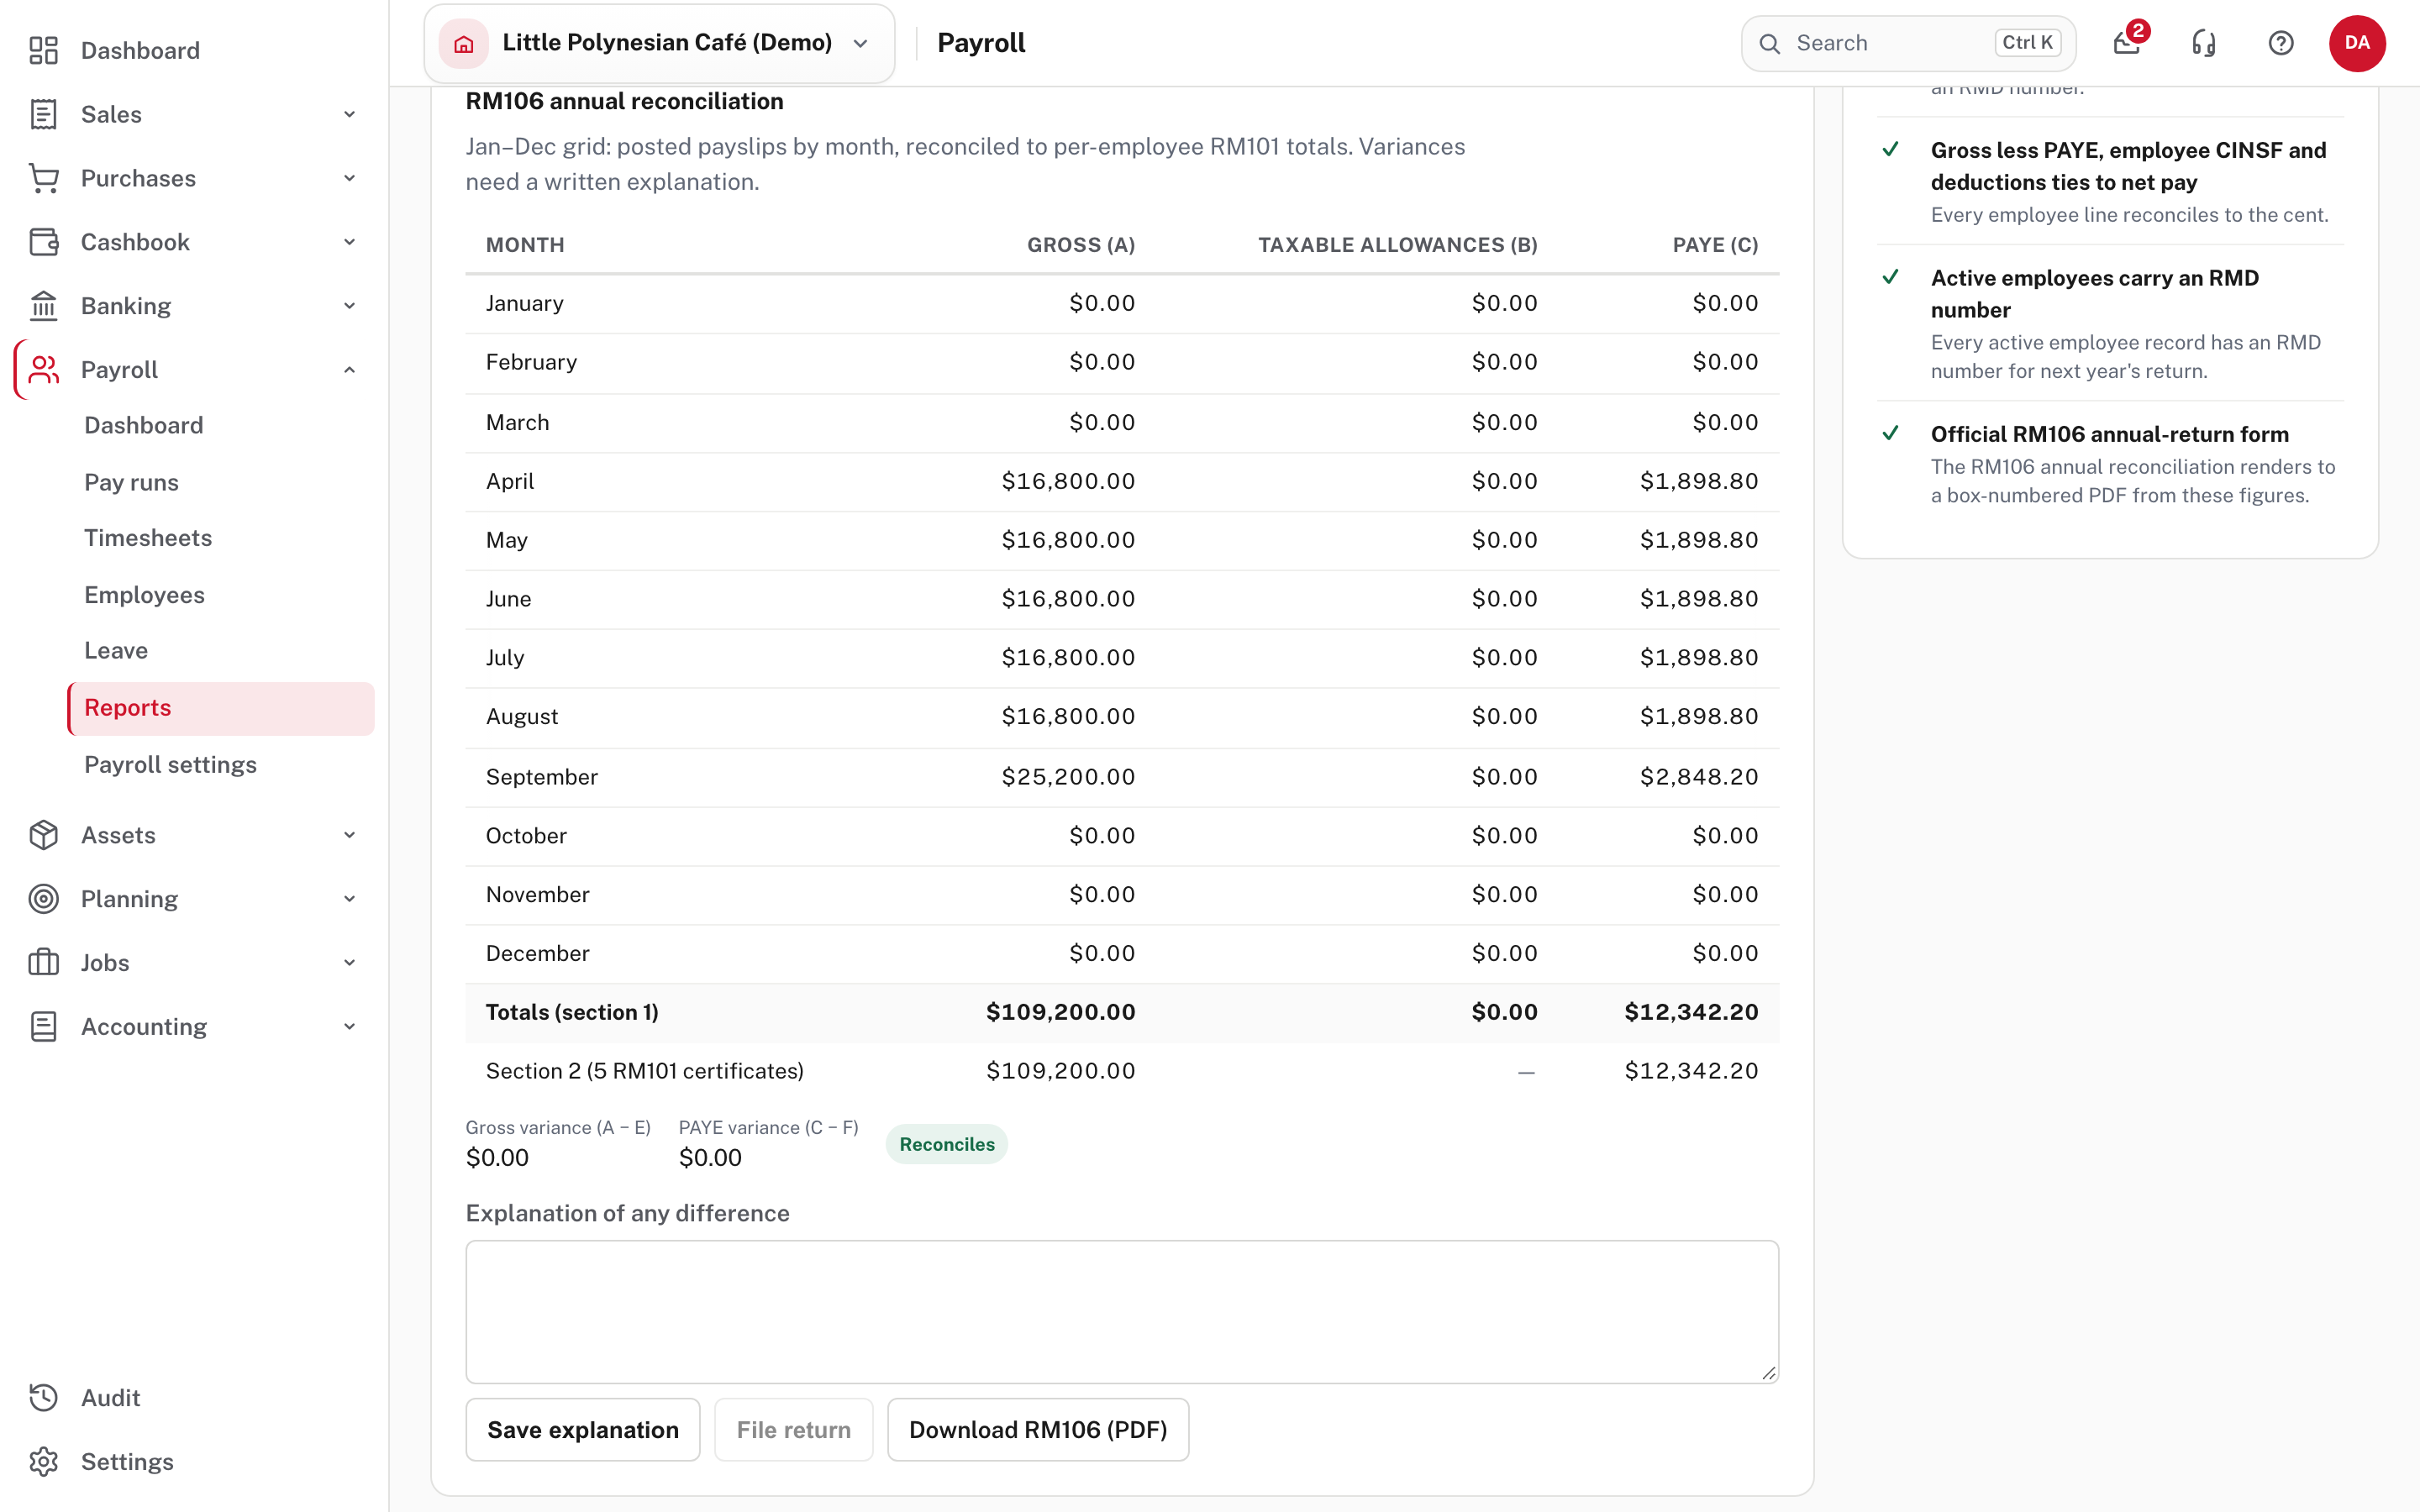Expand the Sales menu chevron
Viewport: 2420px width, 1512px height.
pos(350,114)
